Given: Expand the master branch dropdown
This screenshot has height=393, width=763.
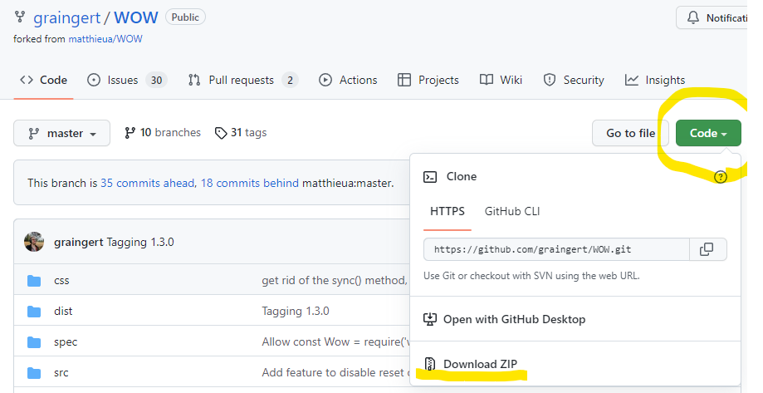Looking at the screenshot, I should [61, 133].
